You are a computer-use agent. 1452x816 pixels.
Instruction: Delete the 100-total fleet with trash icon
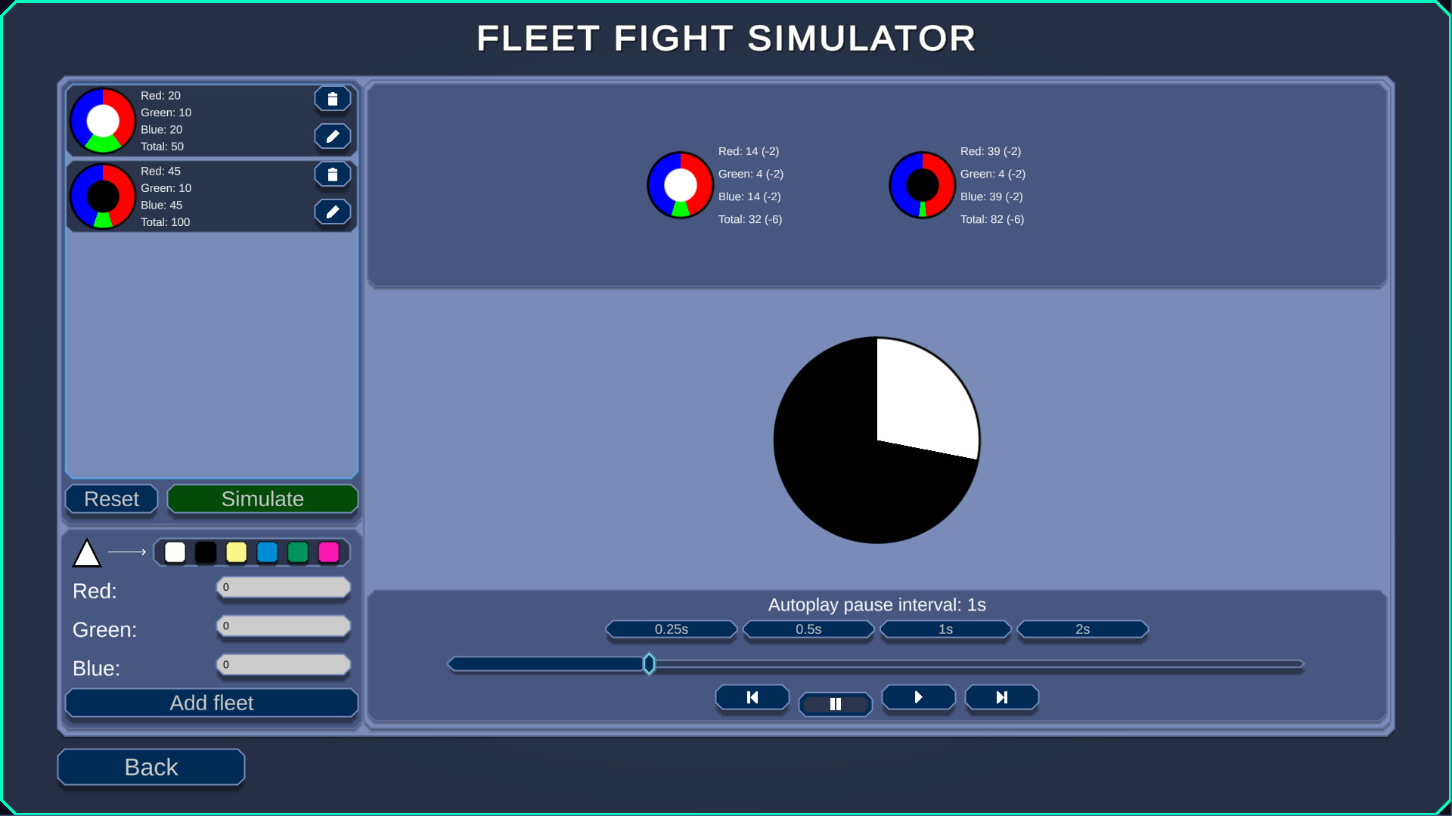333,175
